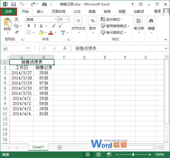Screen dimensions: 170x158
Task: Select cell containing 2014/3/27
Action: point(22,73)
